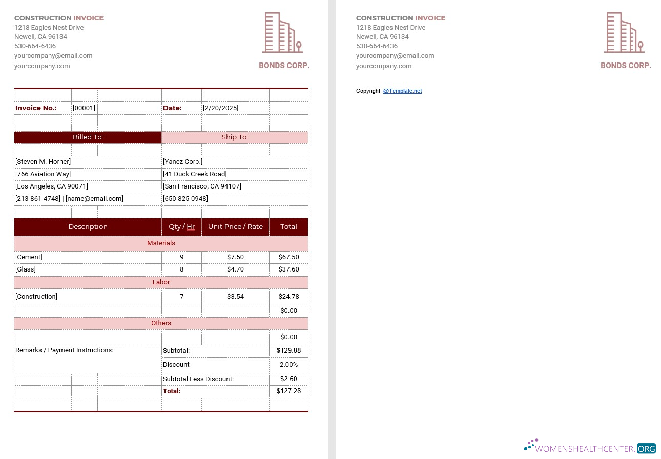Click the right page BONDS CORP building logo
Viewport: 661px width, 459px height.
coord(624,32)
